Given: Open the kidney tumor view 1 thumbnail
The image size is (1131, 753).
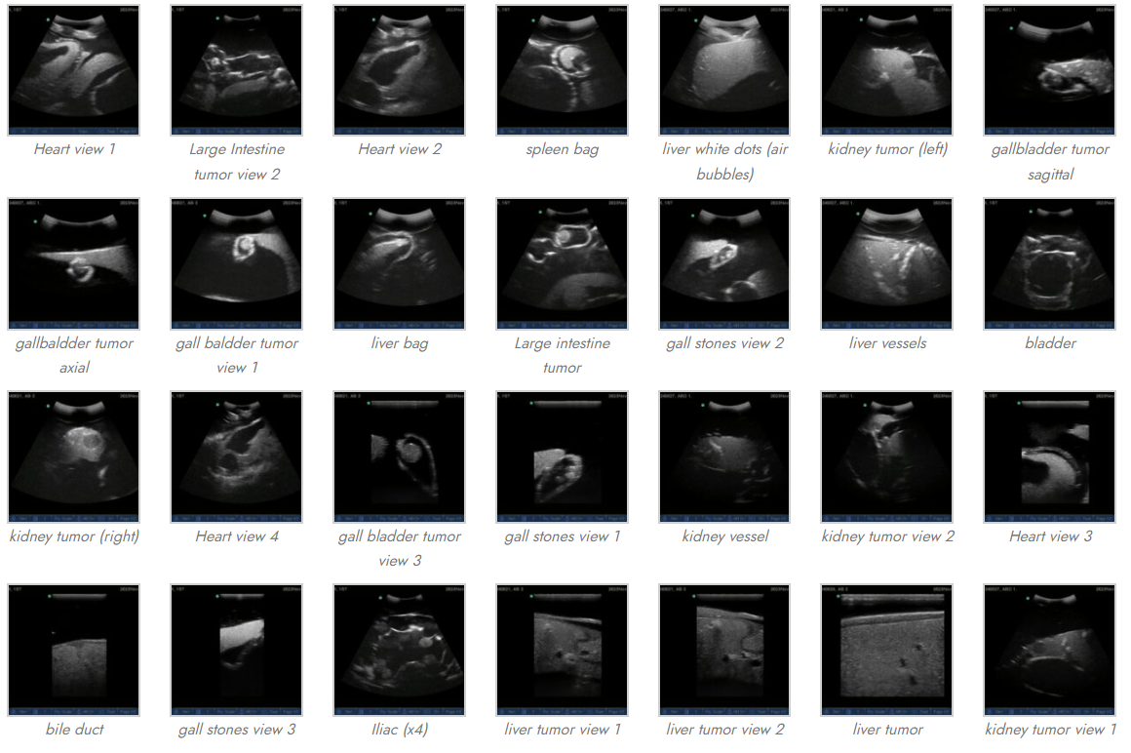Looking at the screenshot, I should (x=1050, y=650).
